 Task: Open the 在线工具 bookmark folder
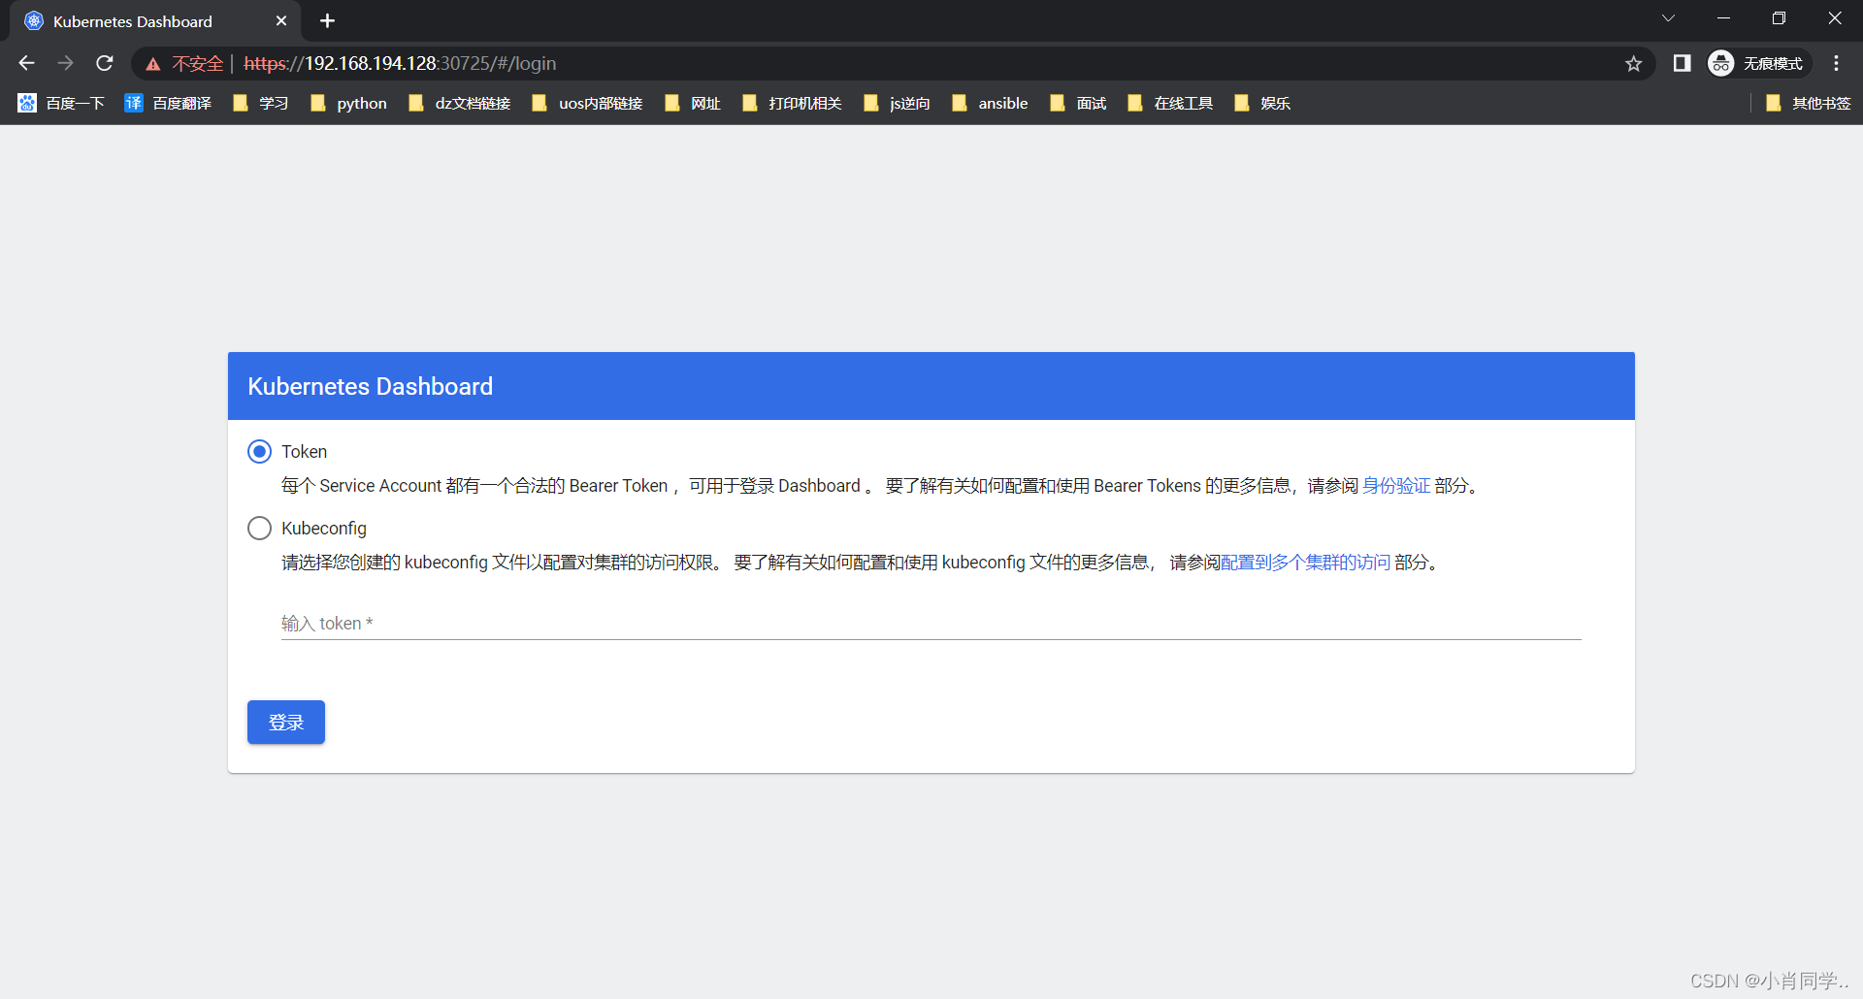(x=1171, y=103)
